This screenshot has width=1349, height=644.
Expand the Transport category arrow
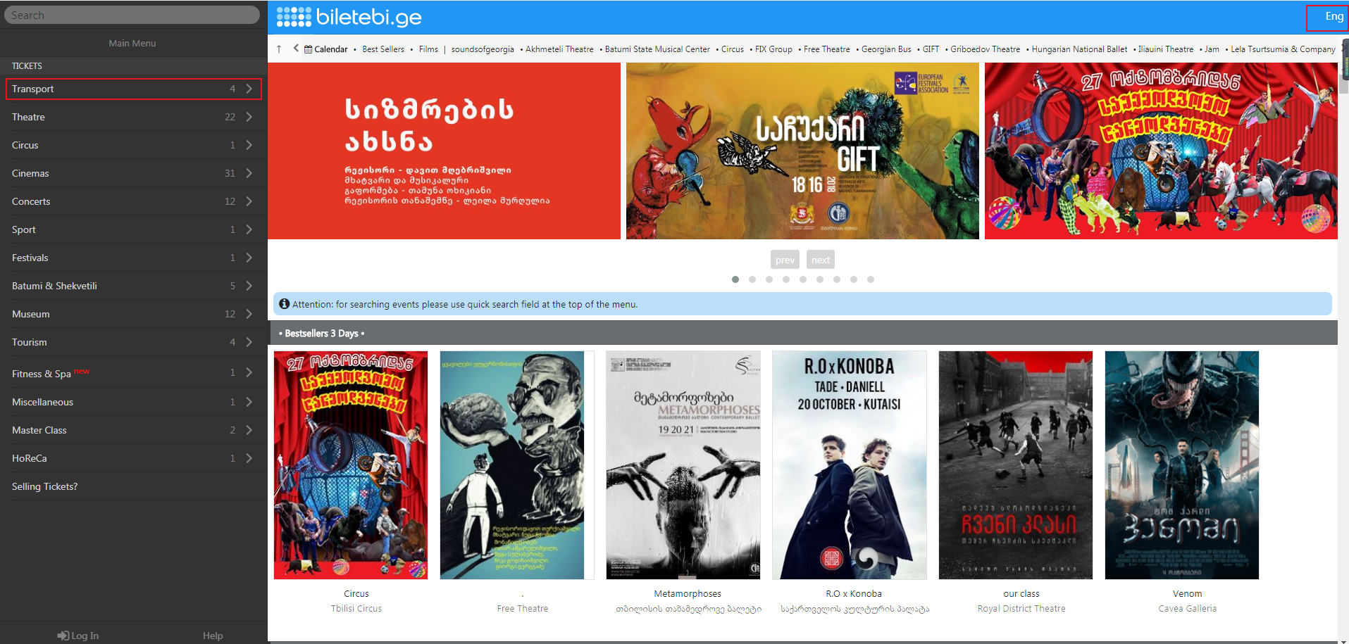249,89
